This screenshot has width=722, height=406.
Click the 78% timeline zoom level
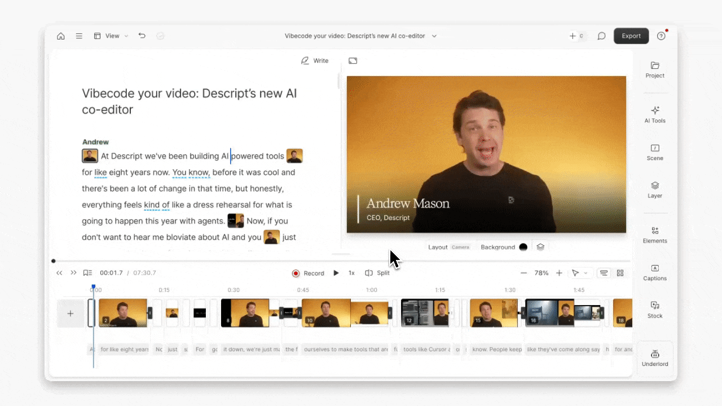point(541,273)
